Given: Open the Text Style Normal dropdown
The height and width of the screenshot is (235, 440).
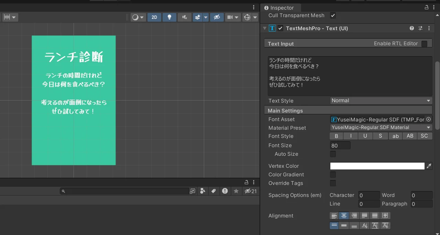Looking at the screenshot, I should (x=381, y=101).
